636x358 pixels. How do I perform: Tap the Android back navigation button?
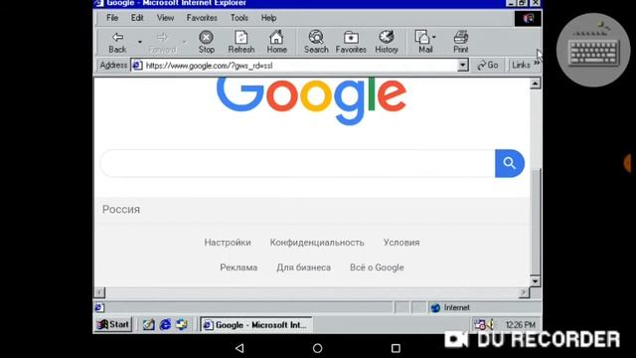point(239,348)
